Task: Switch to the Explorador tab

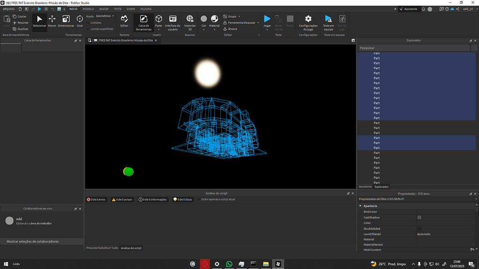Action: coord(382,186)
